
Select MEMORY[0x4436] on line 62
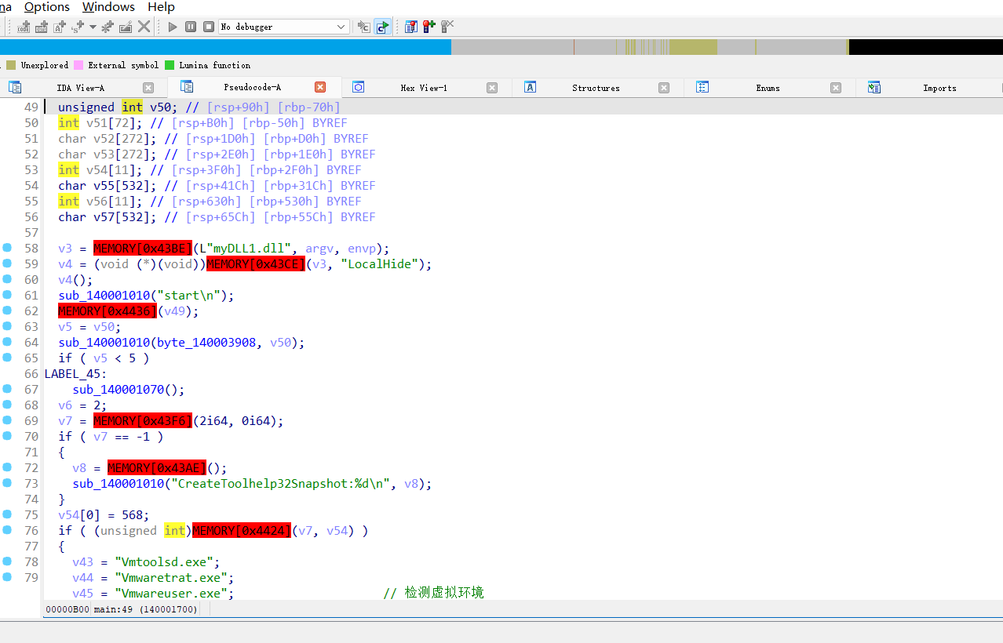(x=107, y=311)
